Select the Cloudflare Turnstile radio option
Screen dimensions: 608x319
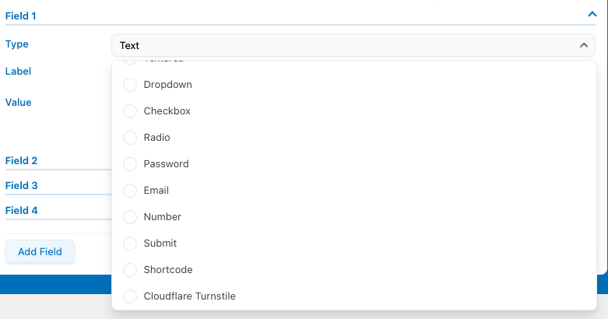(x=130, y=296)
